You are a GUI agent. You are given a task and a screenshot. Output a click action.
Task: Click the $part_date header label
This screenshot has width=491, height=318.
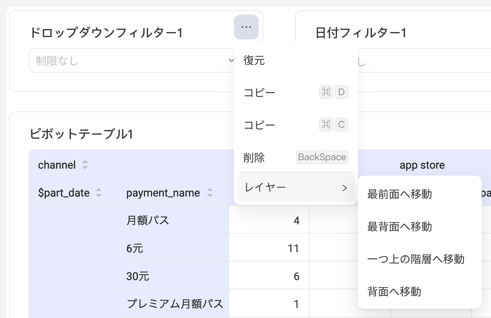point(64,193)
